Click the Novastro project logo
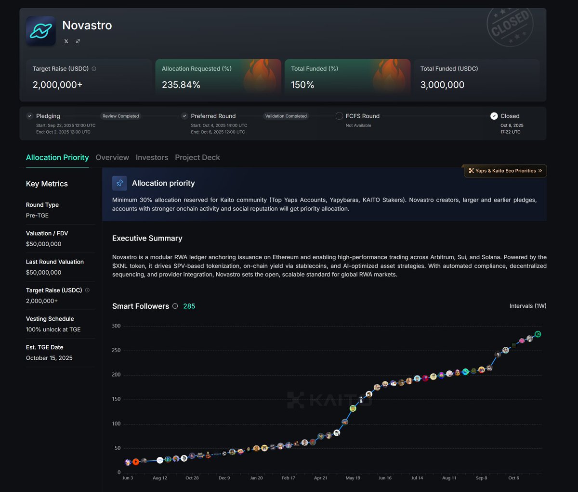 [x=41, y=31]
